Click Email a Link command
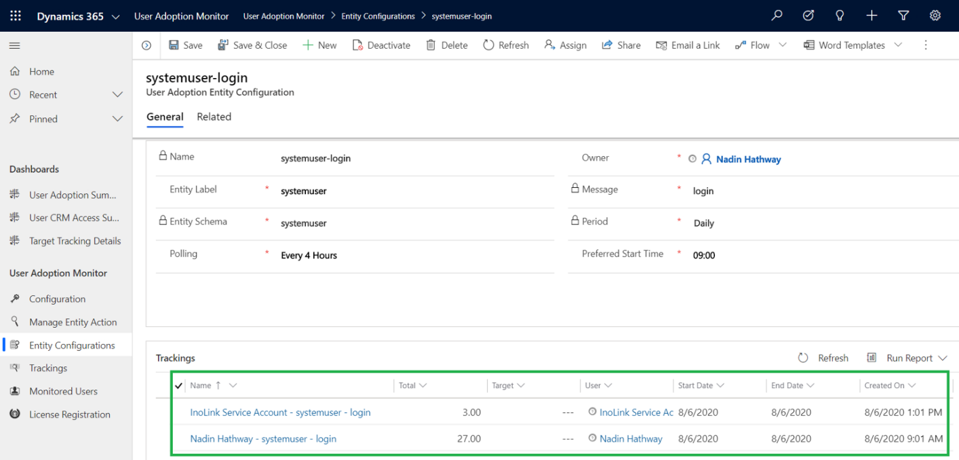 pos(688,45)
